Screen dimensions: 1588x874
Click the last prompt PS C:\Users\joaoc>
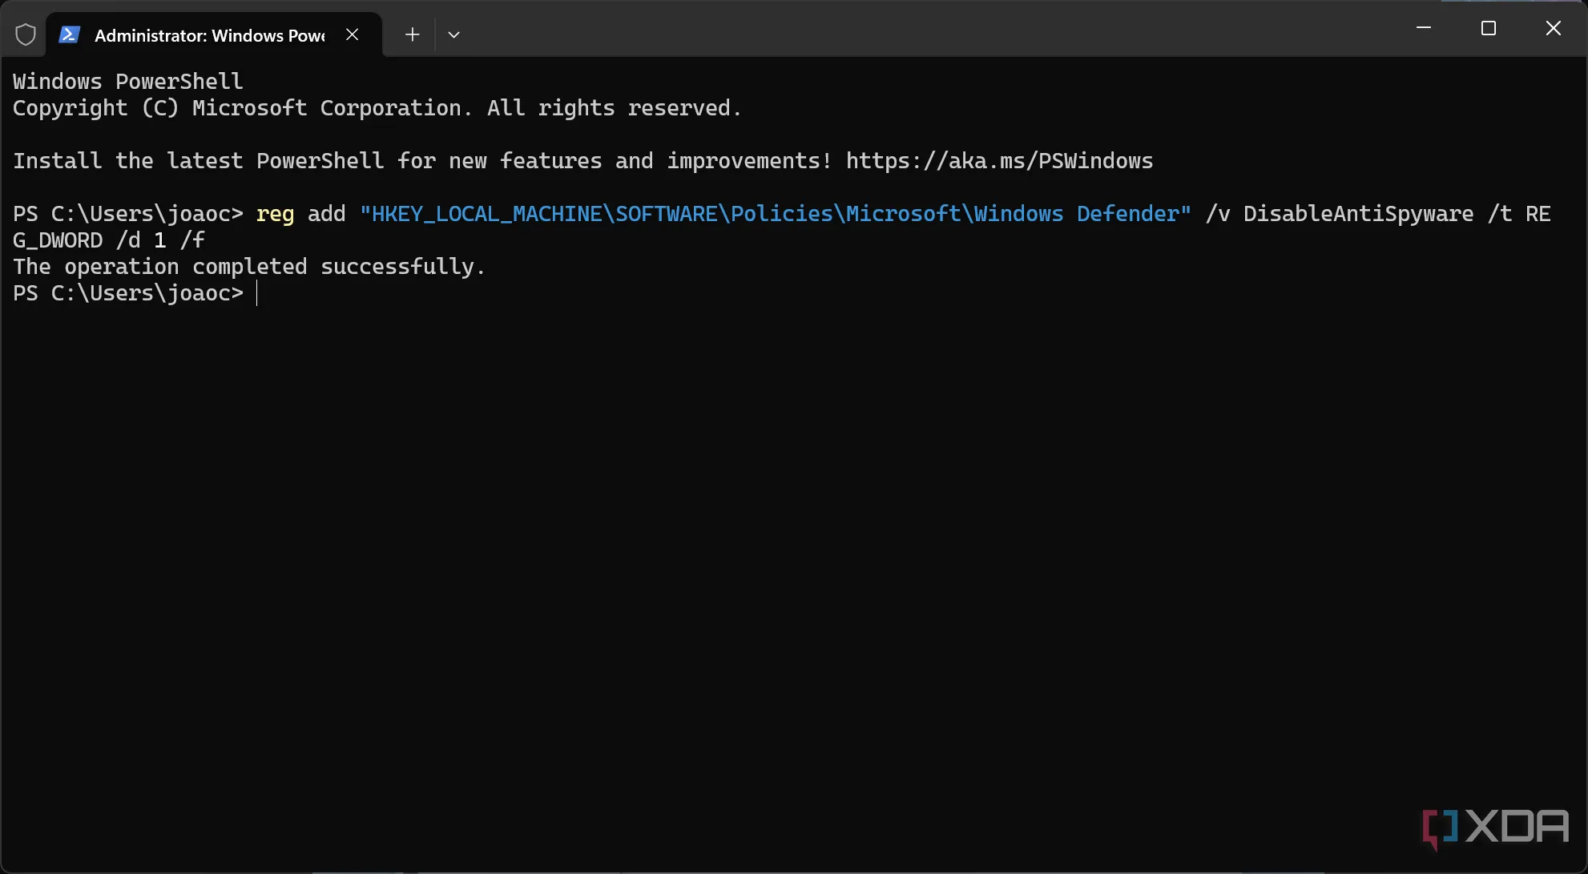tap(128, 293)
